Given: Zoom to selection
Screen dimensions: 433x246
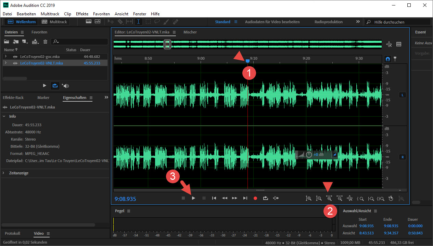Looking at the screenshot, I should click(380, 198).
